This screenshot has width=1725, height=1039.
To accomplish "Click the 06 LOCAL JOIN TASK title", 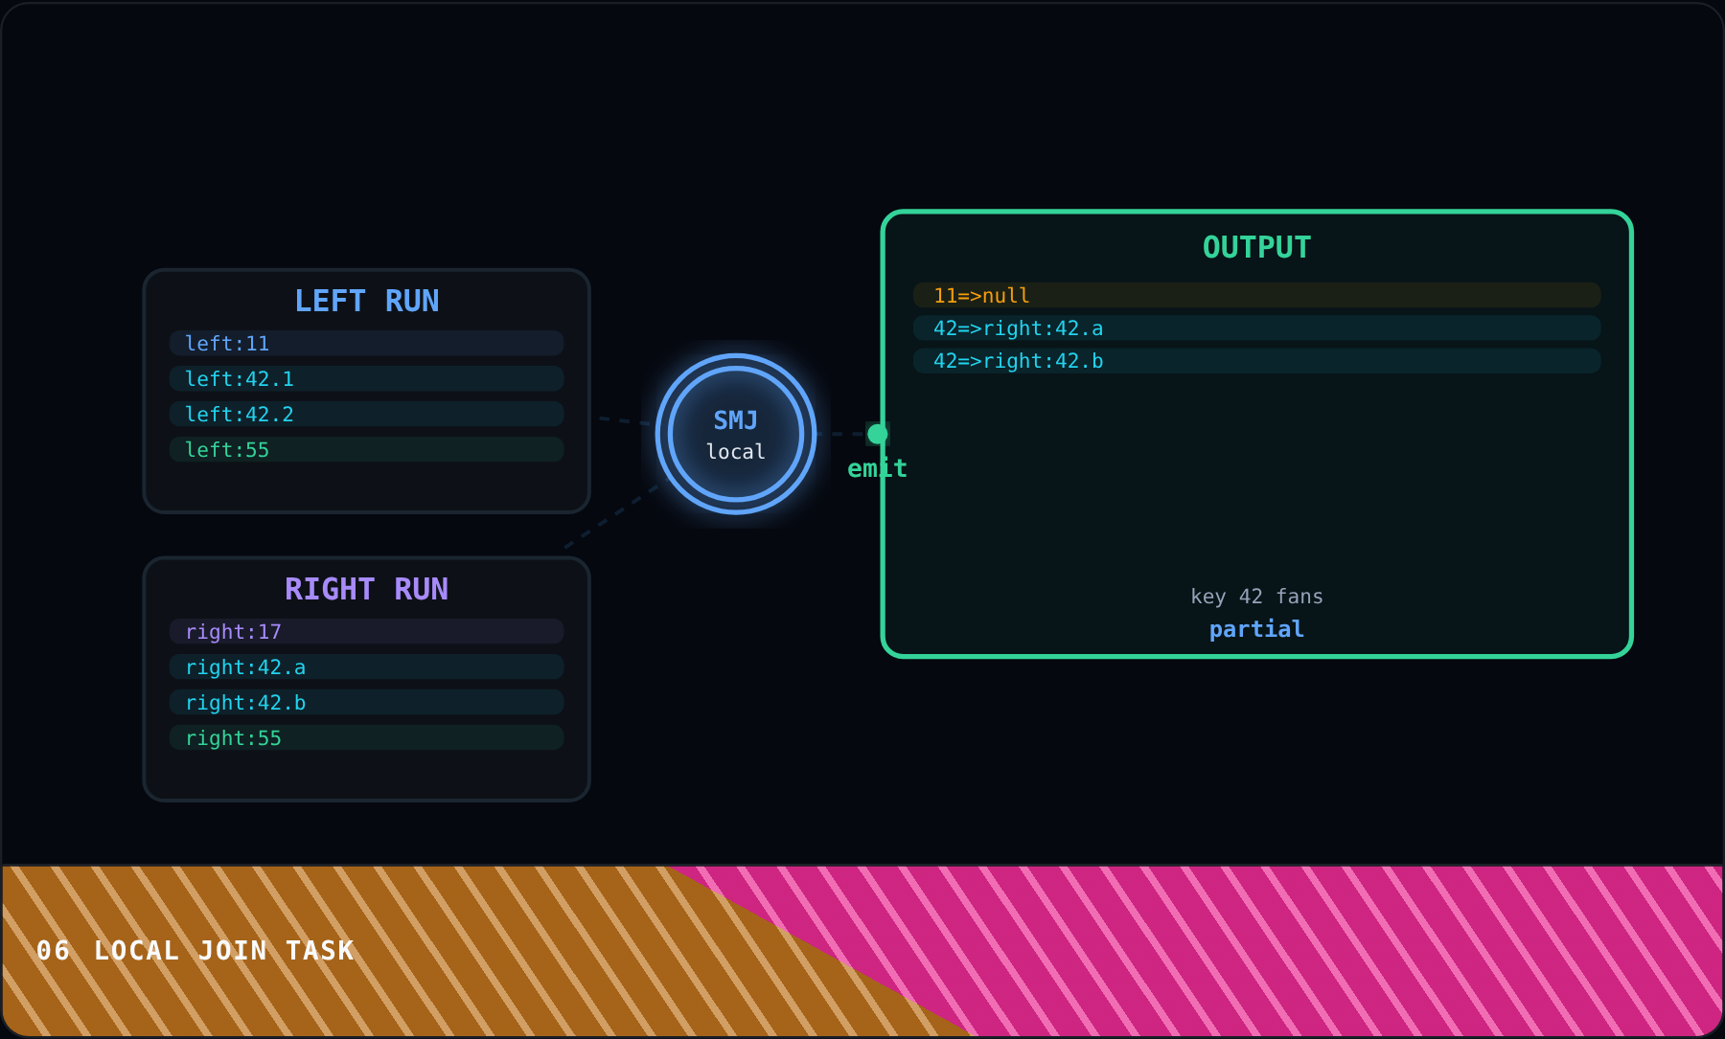I will (195, 950).
